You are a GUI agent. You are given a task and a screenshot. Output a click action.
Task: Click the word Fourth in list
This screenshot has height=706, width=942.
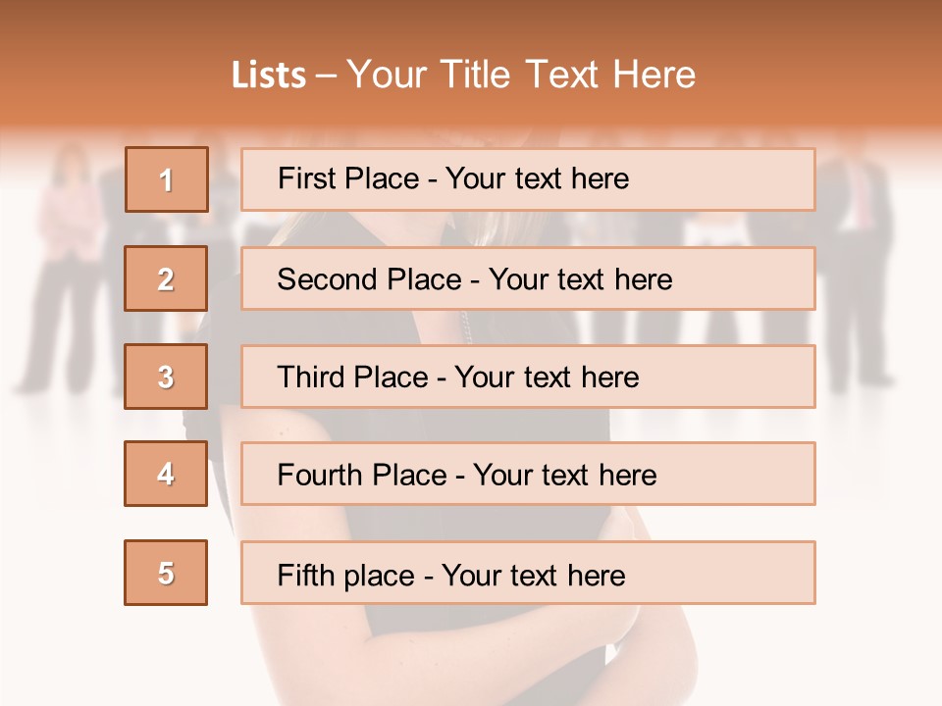319,475
